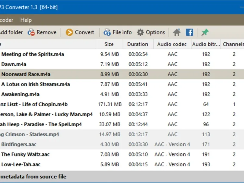The width and height of the screenshot is (244, 183).
Task: Start conversion with the Convert icon
Action: coord(70,32)
